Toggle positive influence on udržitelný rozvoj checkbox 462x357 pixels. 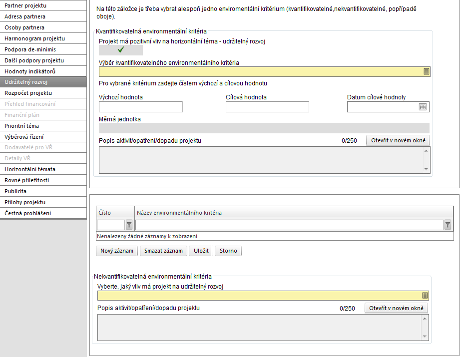(121, 50)
